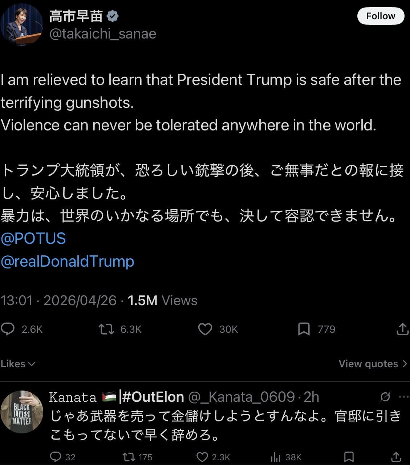The height and width of the screenshot is (465, 410).
Task: Open Kanata's Black Lives Matter avatar
Action: 22,412
